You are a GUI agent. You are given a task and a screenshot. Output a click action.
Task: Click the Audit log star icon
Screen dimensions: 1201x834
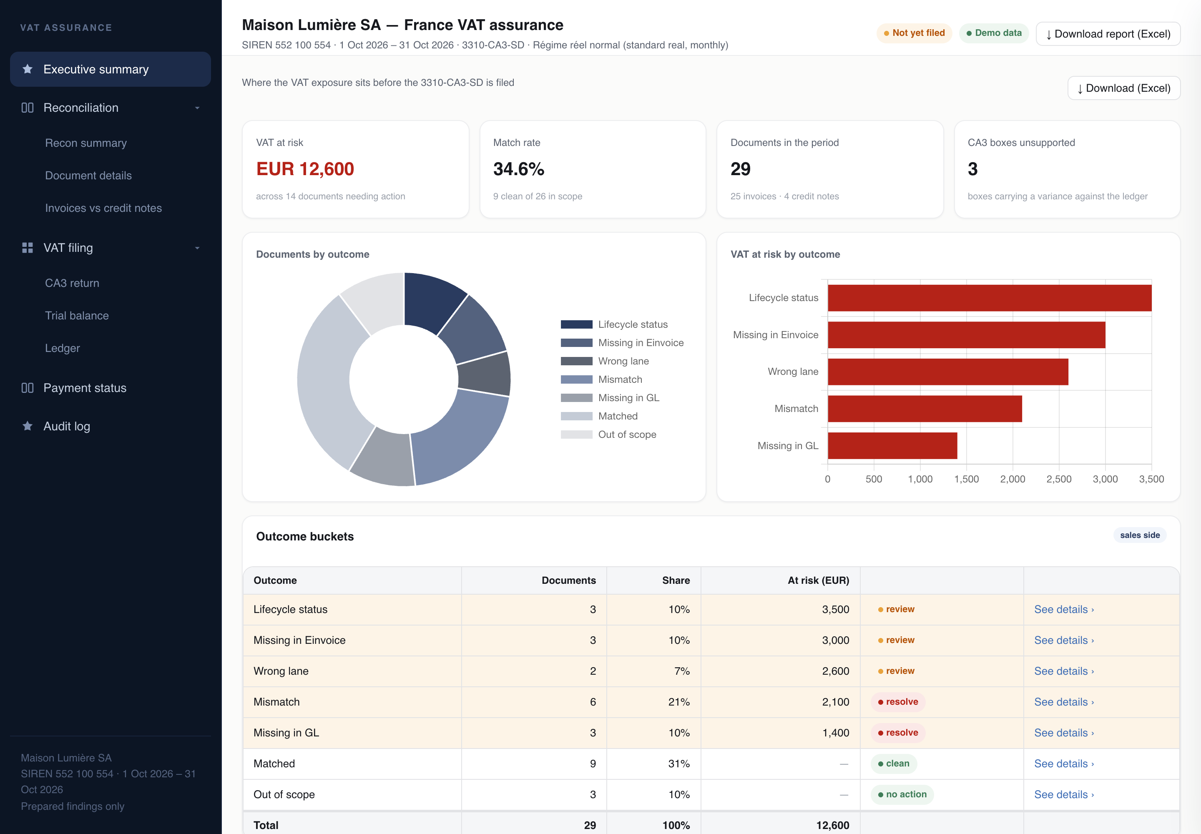point(28,426)
